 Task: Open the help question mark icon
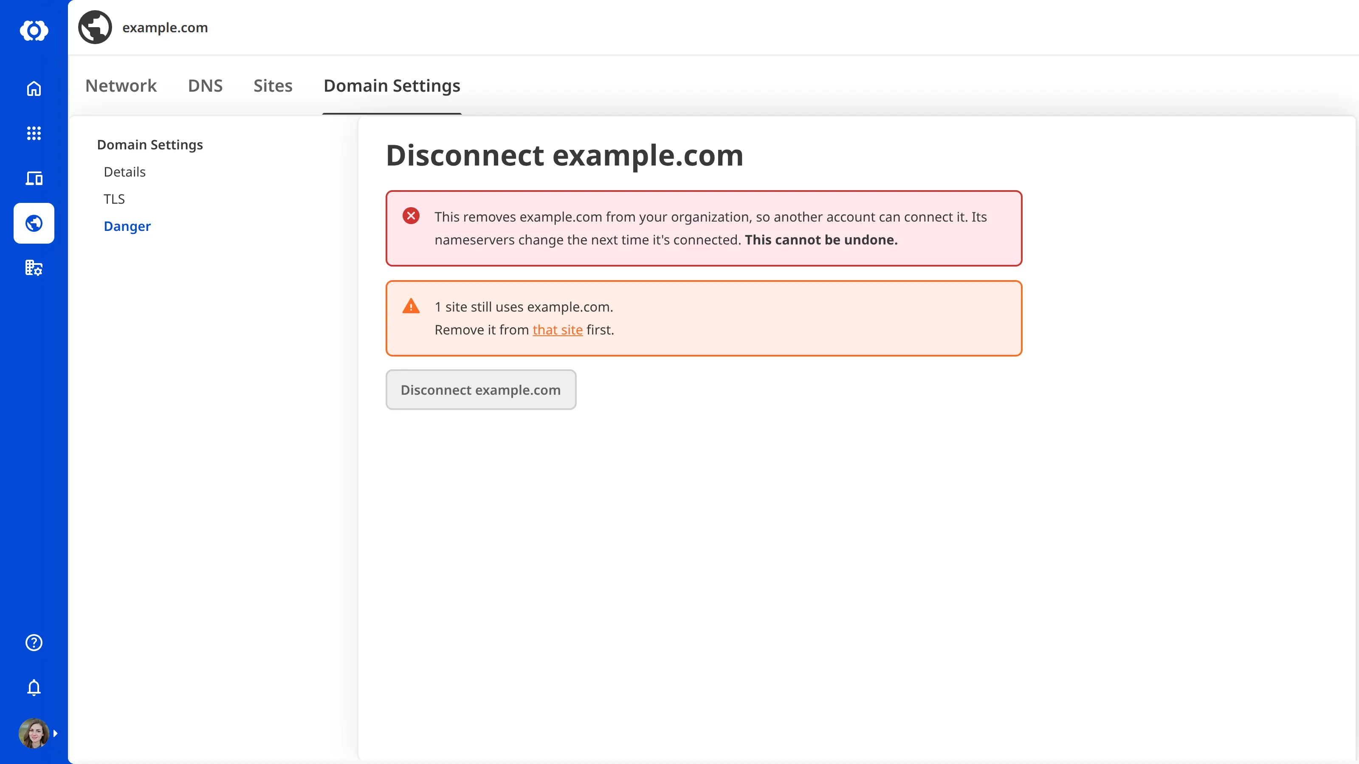click(34, 642)
